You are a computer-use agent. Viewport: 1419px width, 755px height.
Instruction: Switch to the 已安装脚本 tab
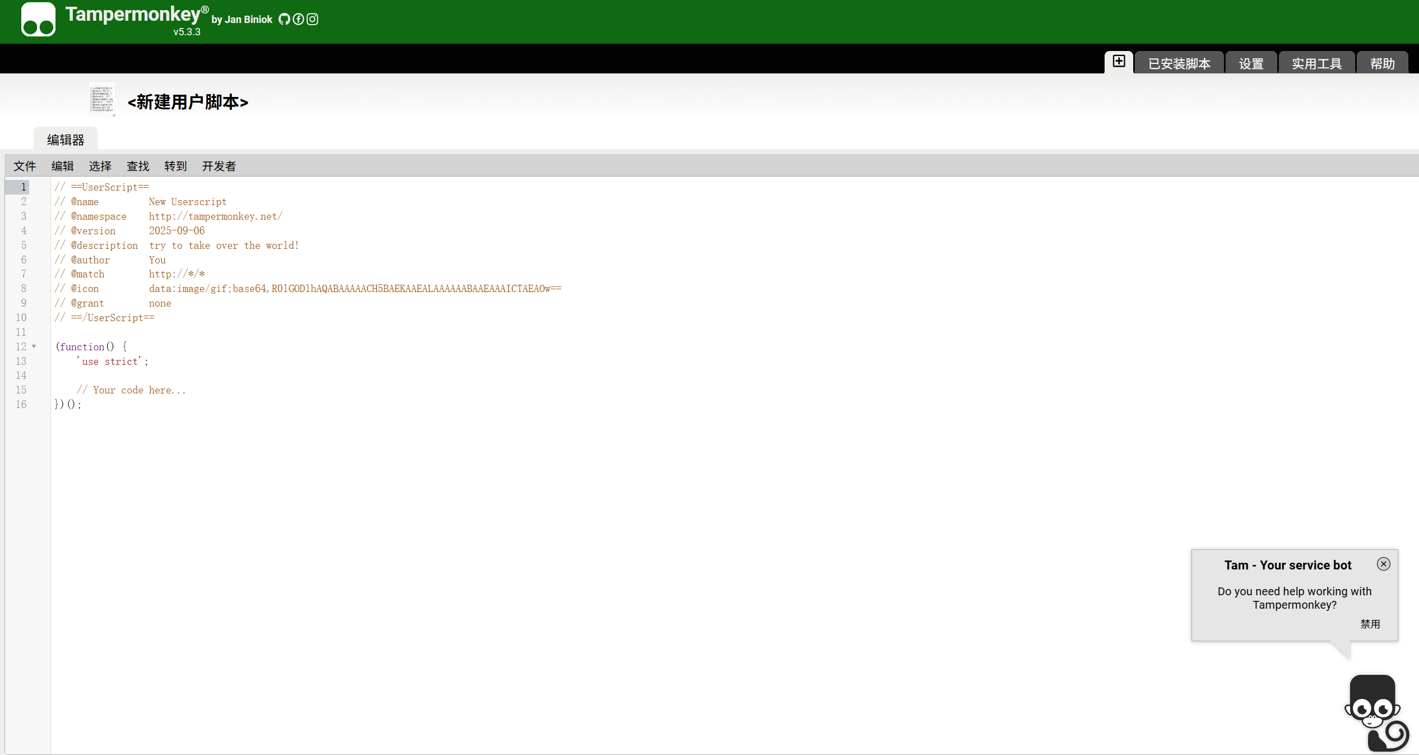pos(1179,63)
